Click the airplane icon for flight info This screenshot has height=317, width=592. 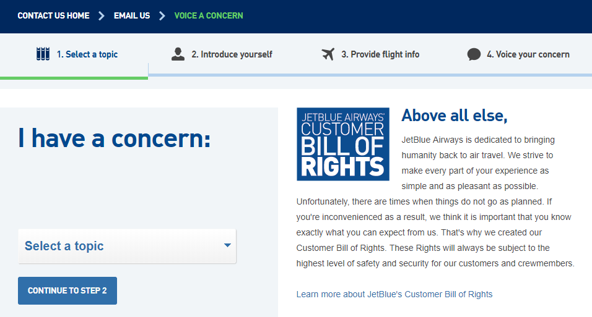[328, 54]
